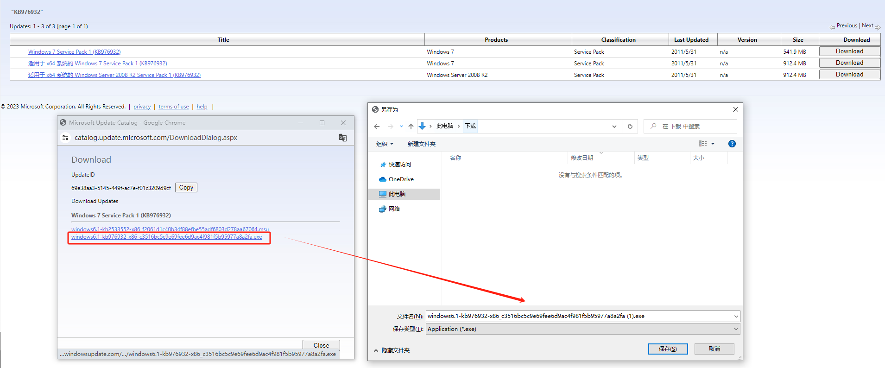Refresh the Downloads folder view
The height and width of the screenshot is (368, 885).
[630, 127]
